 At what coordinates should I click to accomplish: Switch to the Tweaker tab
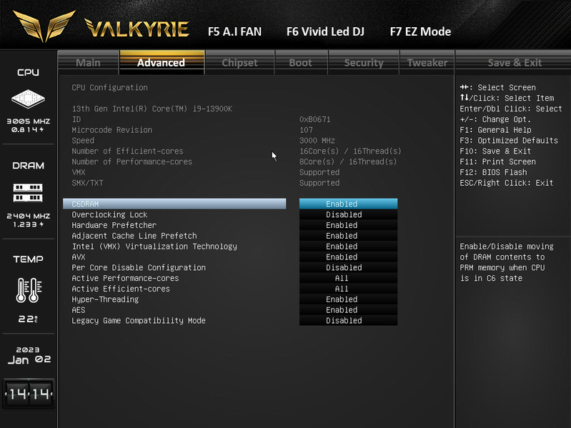coord(427,63)
